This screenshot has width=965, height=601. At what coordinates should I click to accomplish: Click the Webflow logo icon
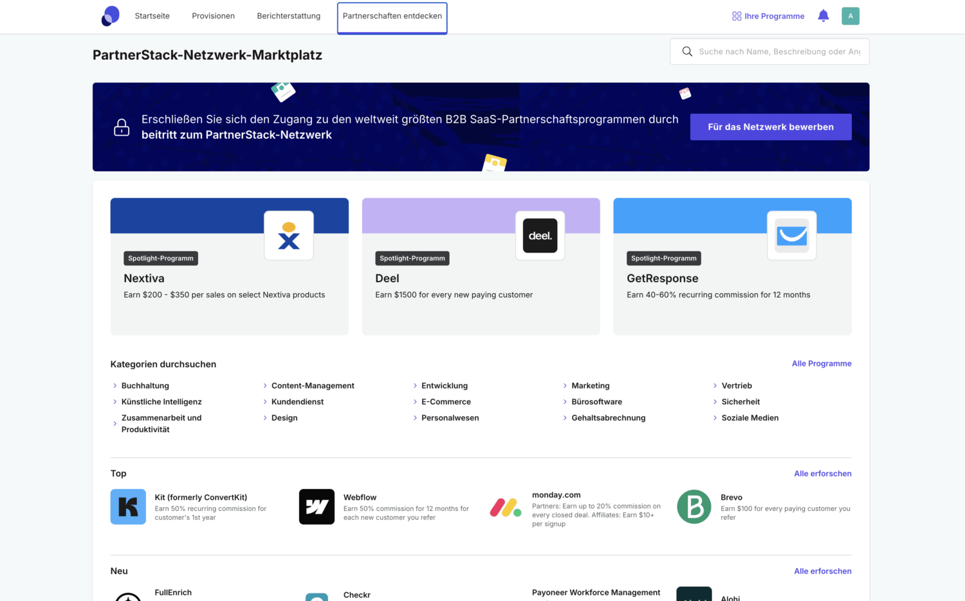point(317,507)
